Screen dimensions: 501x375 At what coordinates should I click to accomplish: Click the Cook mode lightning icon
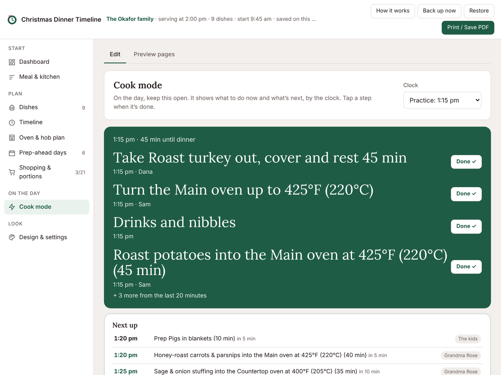pyautogui.click(x=12, y=207)
